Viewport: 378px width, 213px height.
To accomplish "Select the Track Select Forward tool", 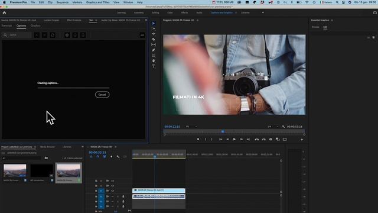I will point(154,29).
